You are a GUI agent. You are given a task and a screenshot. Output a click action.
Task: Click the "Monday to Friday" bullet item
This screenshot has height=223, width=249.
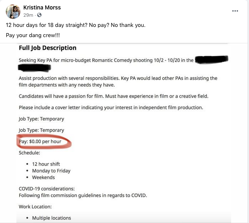click(51, 171)
